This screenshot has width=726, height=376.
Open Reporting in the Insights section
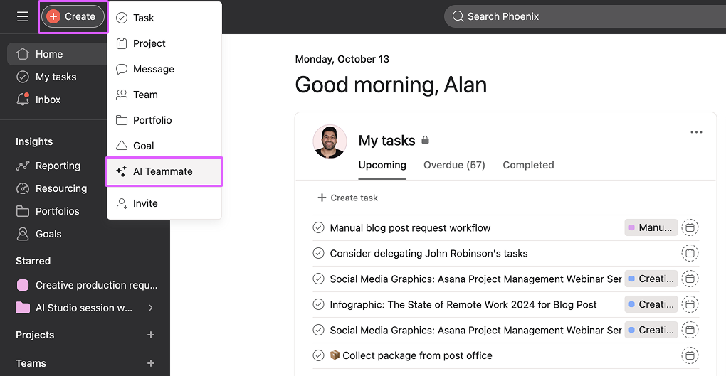pyautogui.click(x=58, y=166)
